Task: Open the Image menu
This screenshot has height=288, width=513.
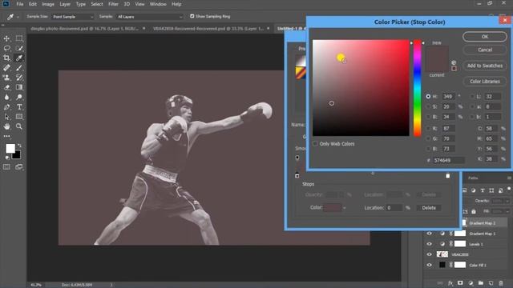Action: pos(48,4)
